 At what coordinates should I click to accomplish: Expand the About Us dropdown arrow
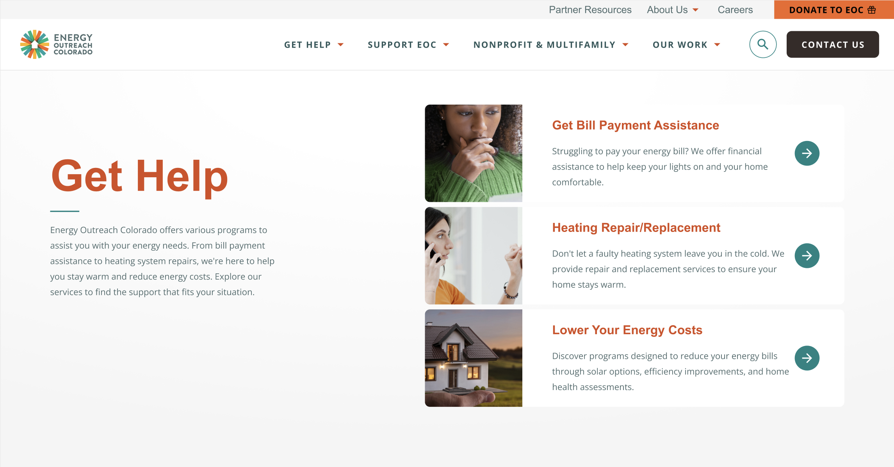695,10
